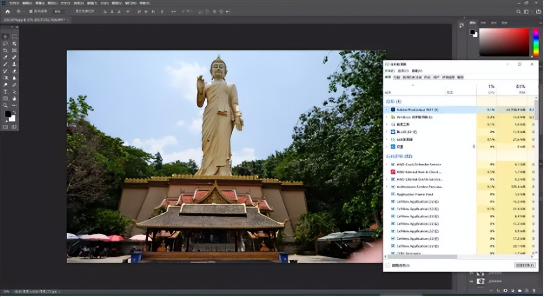This screenshot has width=544, height=297.
Task: Select the Zoom magnifier tool in toolbox
Action: [5, 105]
